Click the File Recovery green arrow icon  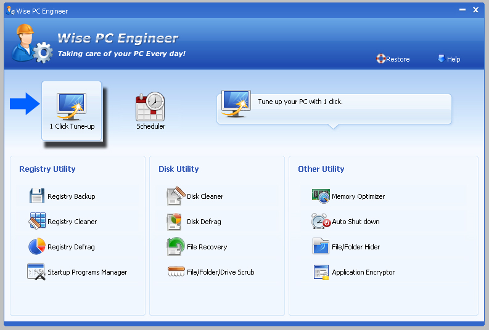pyautogui.click(x=176, y=246)
